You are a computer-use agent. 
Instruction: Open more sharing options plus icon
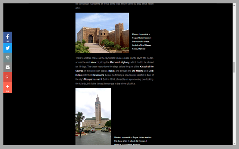pyautogui.click(x=7, y=87)
